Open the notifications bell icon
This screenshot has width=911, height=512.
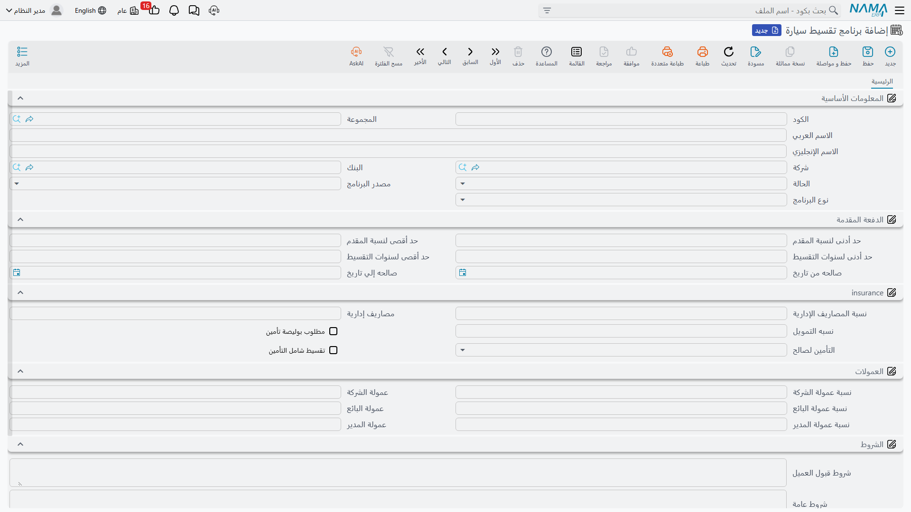pyautogui.click(x=174, y=10)
